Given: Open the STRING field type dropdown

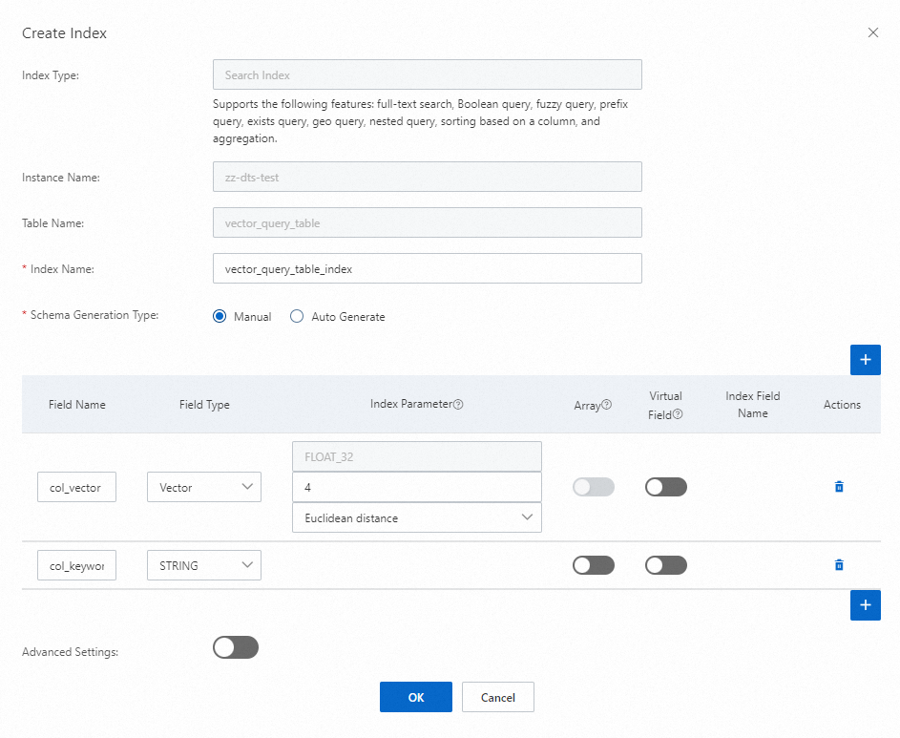Looking at the screenshot, I should (x=204, y=565).
